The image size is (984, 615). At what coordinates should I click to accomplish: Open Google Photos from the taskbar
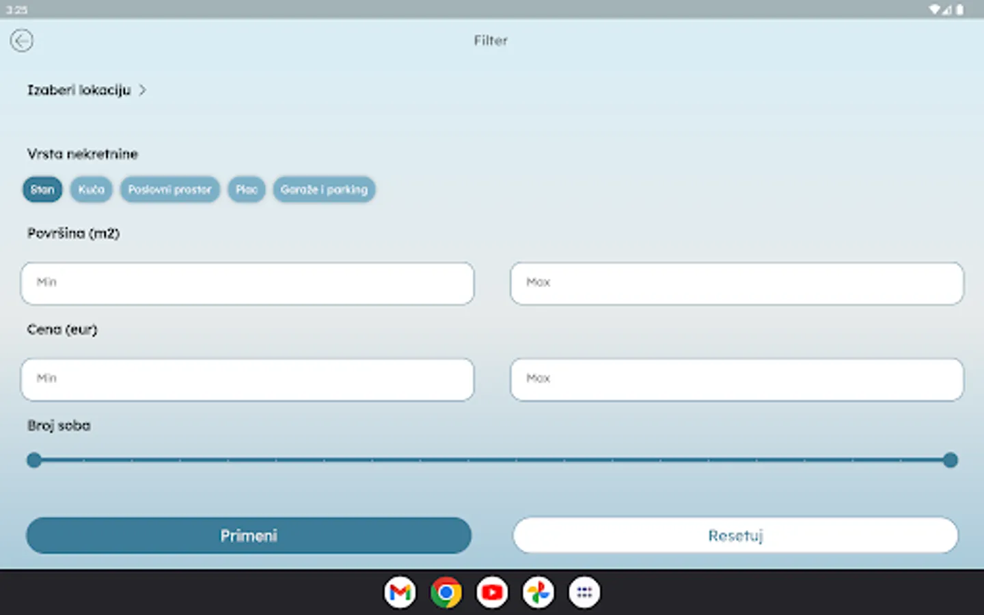(538, 592)
